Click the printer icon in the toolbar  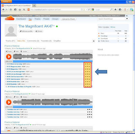pos(20,9)
